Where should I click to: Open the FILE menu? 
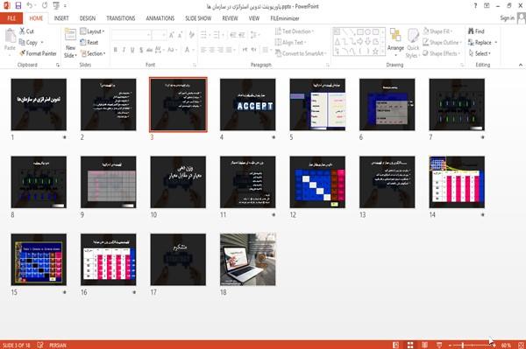[11, 18]
